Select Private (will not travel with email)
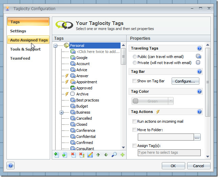 tap(162, 63)
